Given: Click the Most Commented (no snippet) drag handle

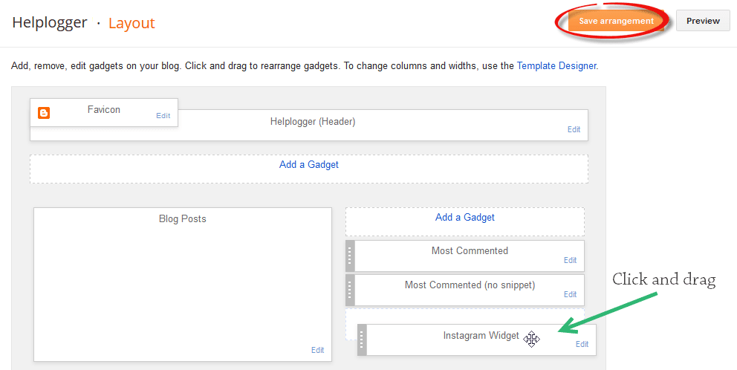Looking at the screenshot, I should click(x=351, y=290).
